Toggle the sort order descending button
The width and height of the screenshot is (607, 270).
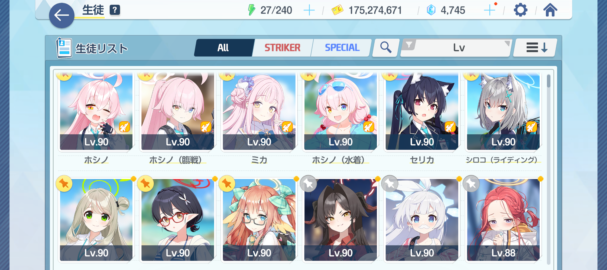point(535,47)
